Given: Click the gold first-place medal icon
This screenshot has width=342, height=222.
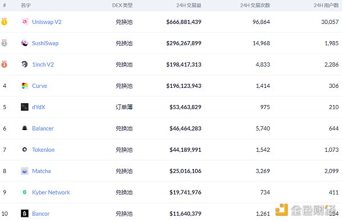Looking at the screenshot, I should pos(4,22).
